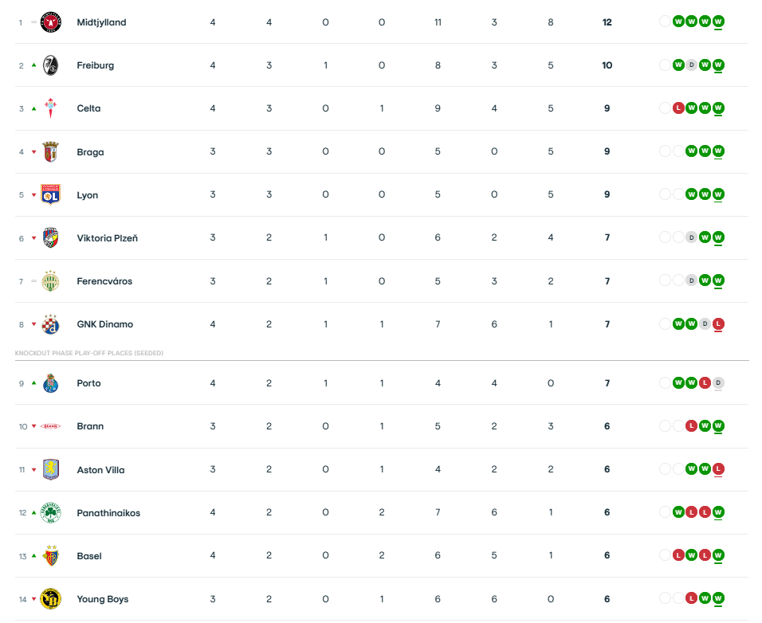Open the Aston Villa team name link

pos(100,470)
